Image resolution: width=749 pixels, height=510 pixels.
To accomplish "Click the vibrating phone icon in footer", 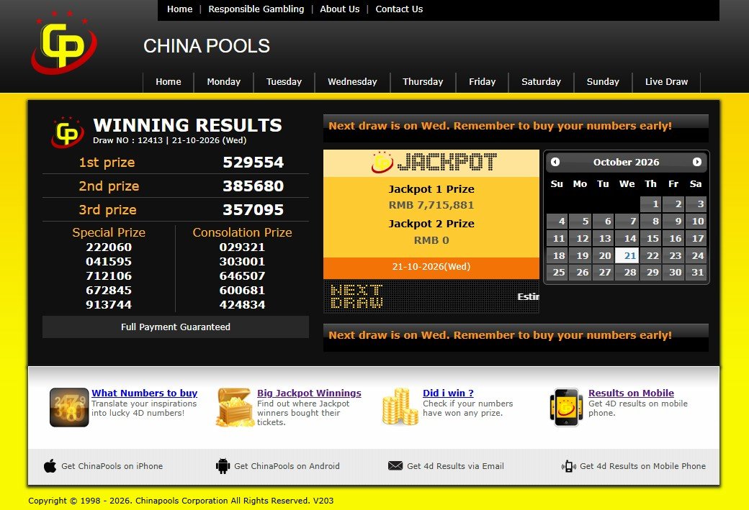I will [x=568, y=466].
